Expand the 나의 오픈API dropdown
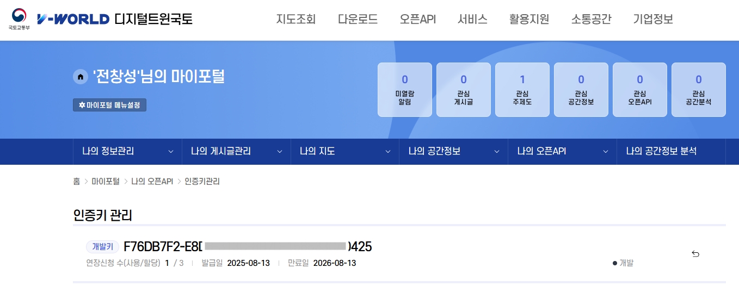The width and height of the screenshot is (739, 286). (x=563, y=151)
